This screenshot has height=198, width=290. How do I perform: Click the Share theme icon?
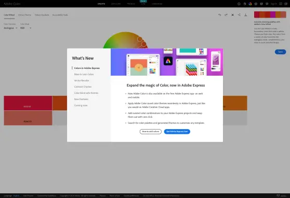pyautogui.click(x=239, y=15)
